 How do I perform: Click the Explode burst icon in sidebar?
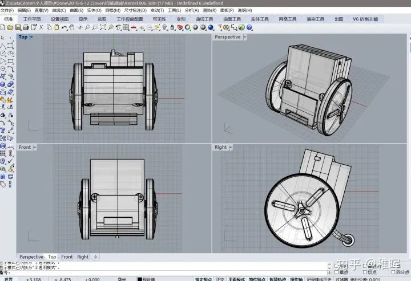tap(10, 100)
